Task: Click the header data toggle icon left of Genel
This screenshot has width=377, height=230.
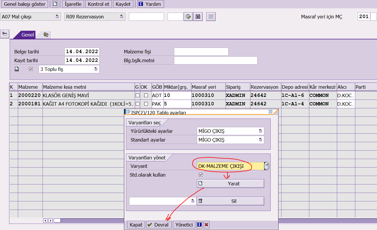Action: coord(5,34)
